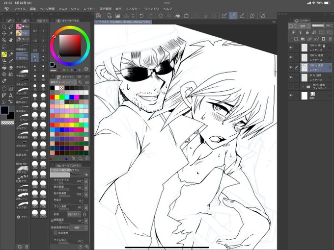Hide 用紙 paper layer eye icon
The image size is (334, 250).
[x=291, y=96]
